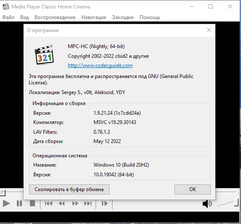
Task: Click the LAV Filters: label
Action: pyautogui.click(x=45, y=132)
